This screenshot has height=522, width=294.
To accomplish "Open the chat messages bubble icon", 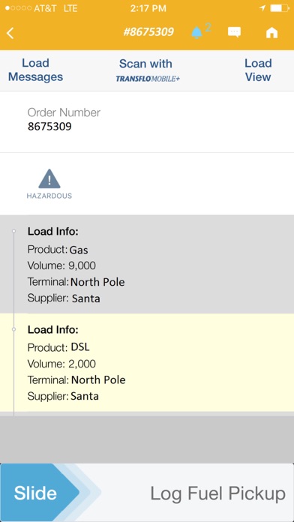I will 234,32.
